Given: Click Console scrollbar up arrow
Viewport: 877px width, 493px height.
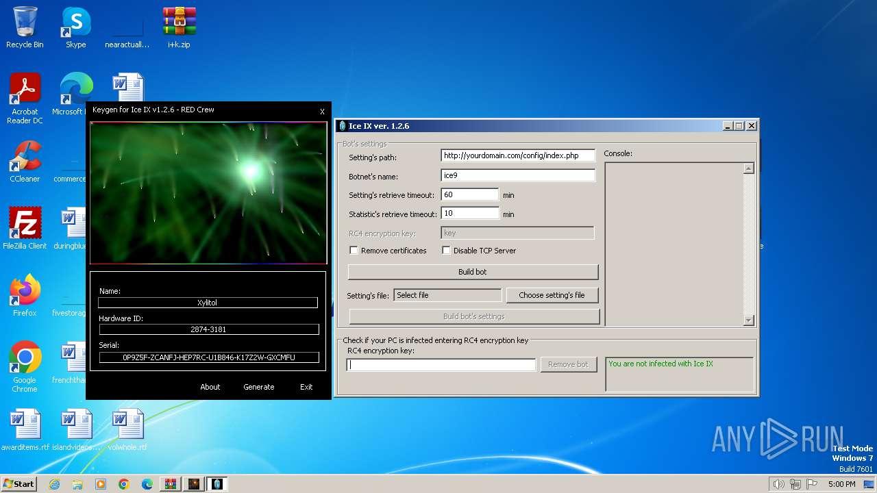Looking at the screenshot, I should point(748,168).
